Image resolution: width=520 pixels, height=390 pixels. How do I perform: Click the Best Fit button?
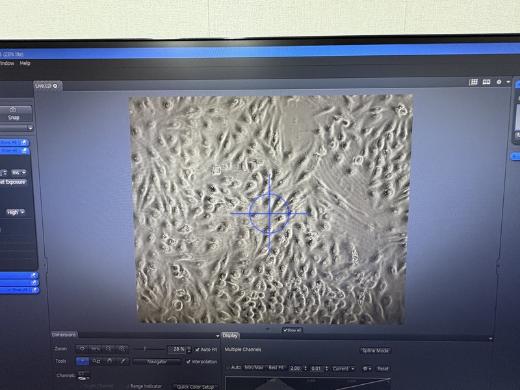point(276,368)
